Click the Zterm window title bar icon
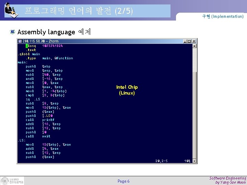Screen dimensions: 247x185 coord(20,41)
